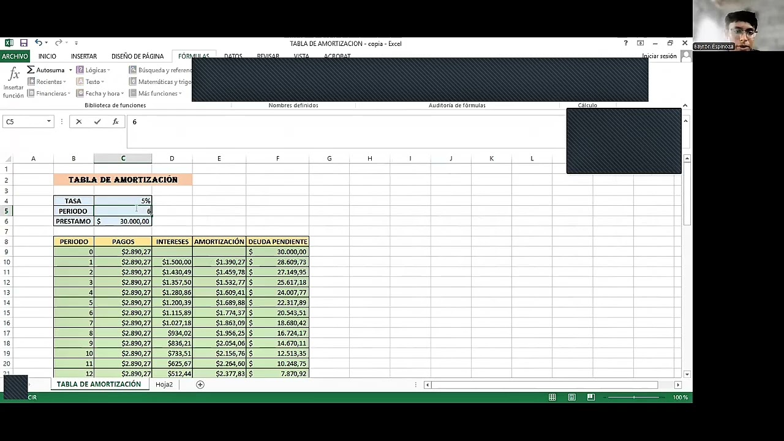This screenshot has height=441, width=784.
Task: Open the Texto functions dropdown
Action: click(x=90, y=82)
